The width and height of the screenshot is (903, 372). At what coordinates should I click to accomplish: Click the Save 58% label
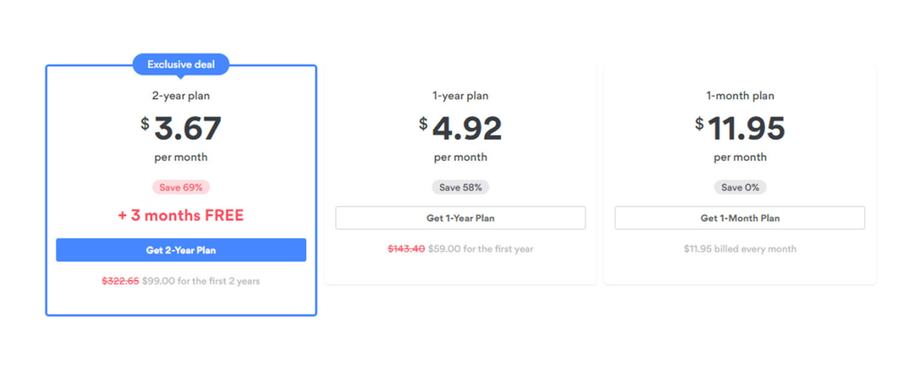pyautogui.click(x=461, y=187)
